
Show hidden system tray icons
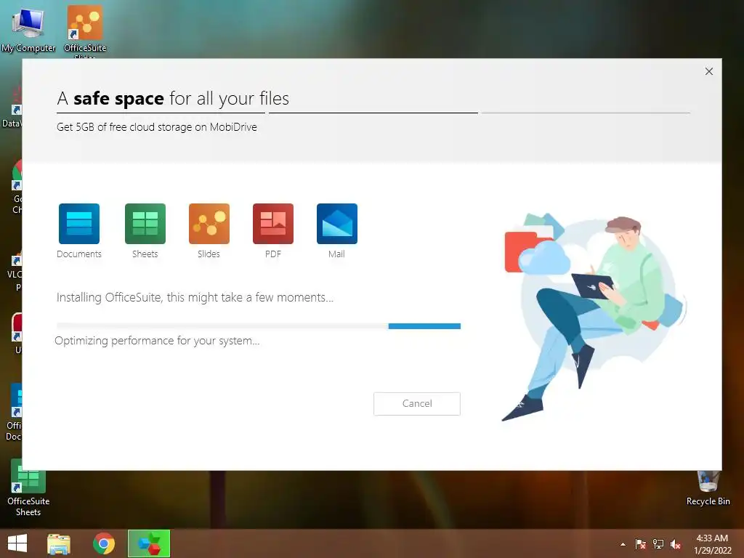pyautogui.click(x=623, y=544)
